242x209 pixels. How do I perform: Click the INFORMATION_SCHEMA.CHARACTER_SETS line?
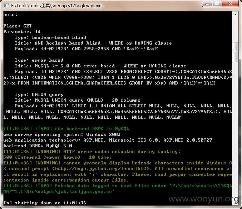point(109,83)
